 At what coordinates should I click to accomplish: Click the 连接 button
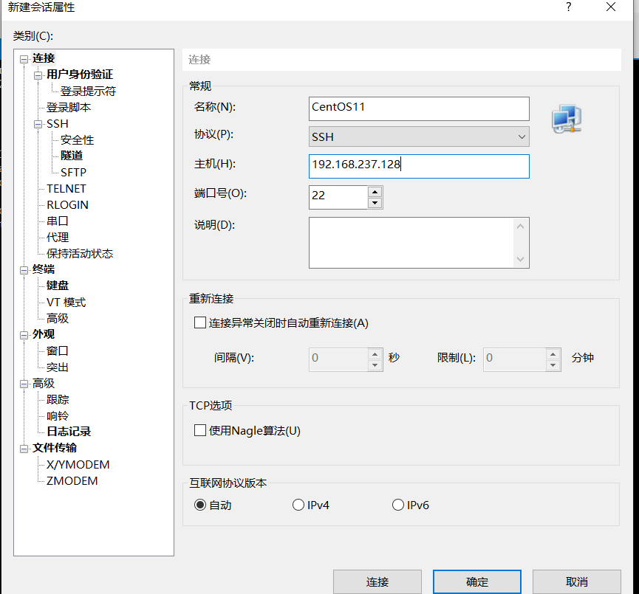point(377,581)
